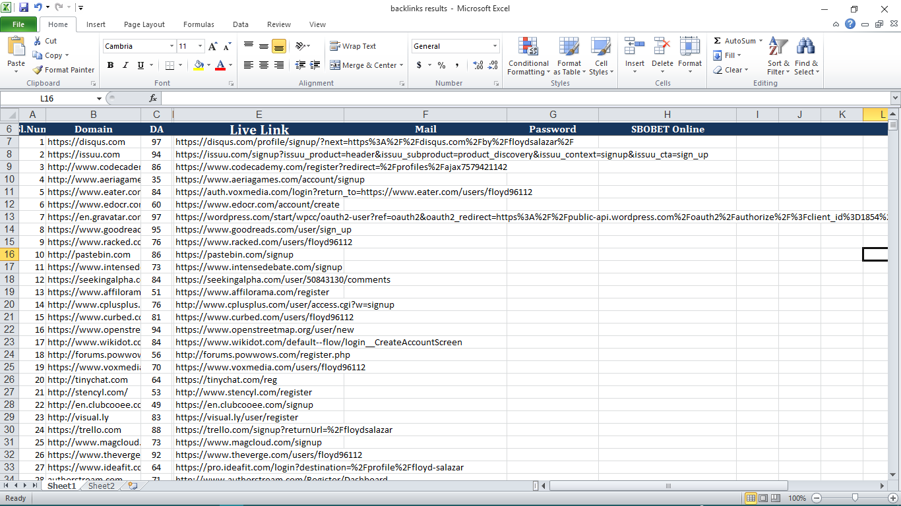Open the General number format dropdown
Screen dimensions: 901x506
(x=495, y=46)
